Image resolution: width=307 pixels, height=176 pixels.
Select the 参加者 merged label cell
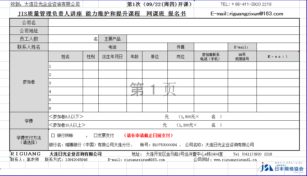point(29,82)
